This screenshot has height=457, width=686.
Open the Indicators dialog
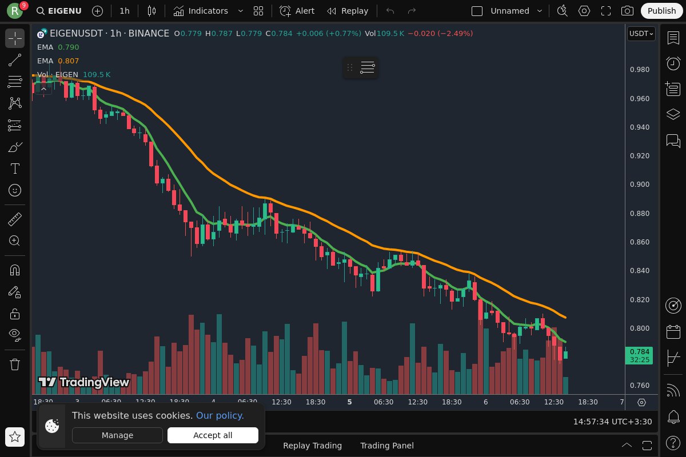click(x=201, y=11)
